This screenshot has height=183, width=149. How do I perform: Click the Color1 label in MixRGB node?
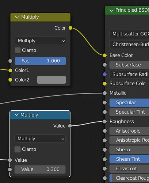(x=22, y=70)
